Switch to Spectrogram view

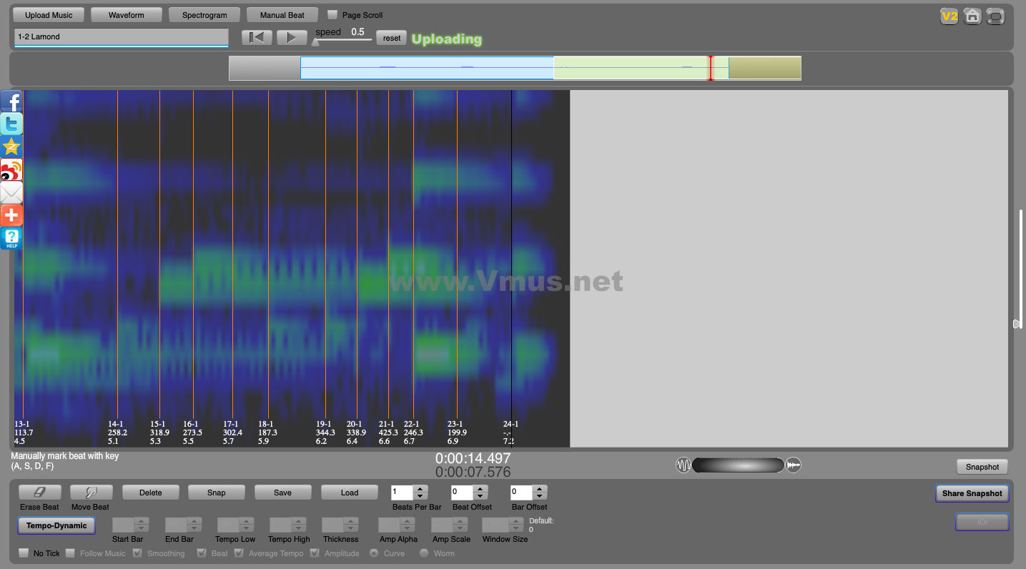pos(204,14)
